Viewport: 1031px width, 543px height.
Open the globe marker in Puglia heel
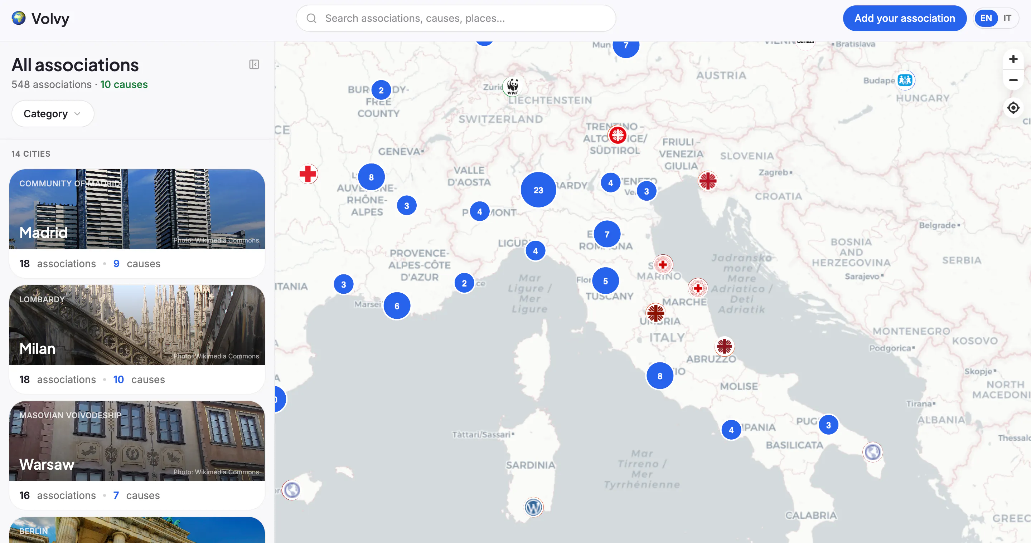click(872, 452)
